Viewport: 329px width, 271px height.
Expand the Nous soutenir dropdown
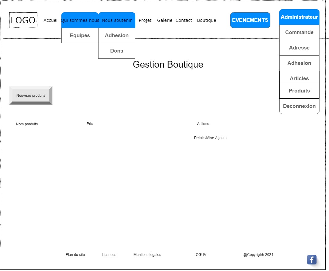pos(117,20)
